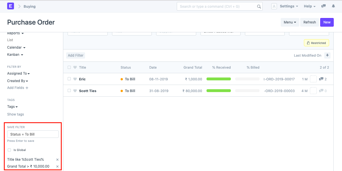Open the Help menu
342x171 pixels.
309,6
